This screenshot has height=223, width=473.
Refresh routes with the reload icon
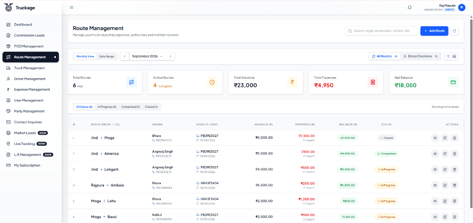click(x=455, y=31)
